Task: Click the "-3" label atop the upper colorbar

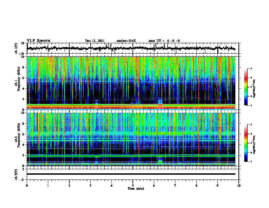Action: click(x=251, y=68)
